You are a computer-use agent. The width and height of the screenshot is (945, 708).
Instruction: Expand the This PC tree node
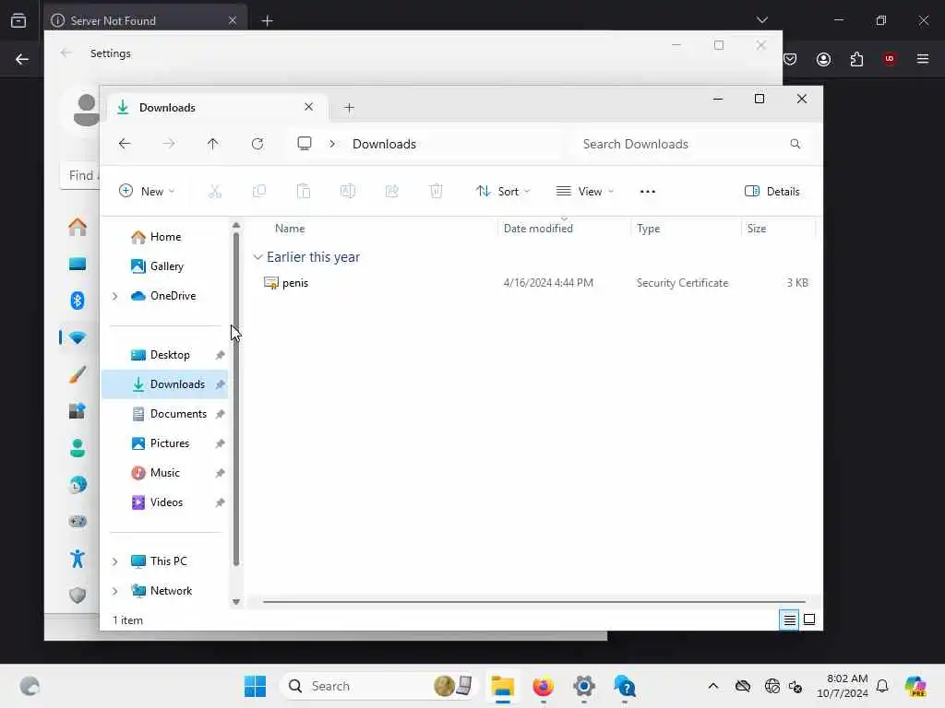pyautogui.click(x=114, y=561)
